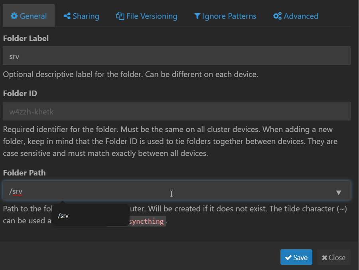Focus the Folder Label text field
Viewport: 359px width, 270px height.
tap(176, 56)
